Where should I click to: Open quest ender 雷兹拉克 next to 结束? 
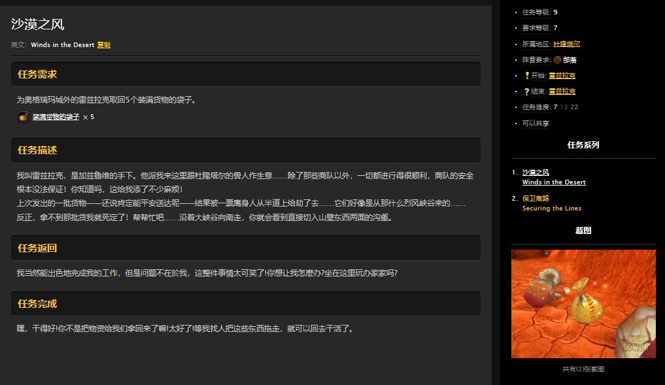click(x=562, y=92)
